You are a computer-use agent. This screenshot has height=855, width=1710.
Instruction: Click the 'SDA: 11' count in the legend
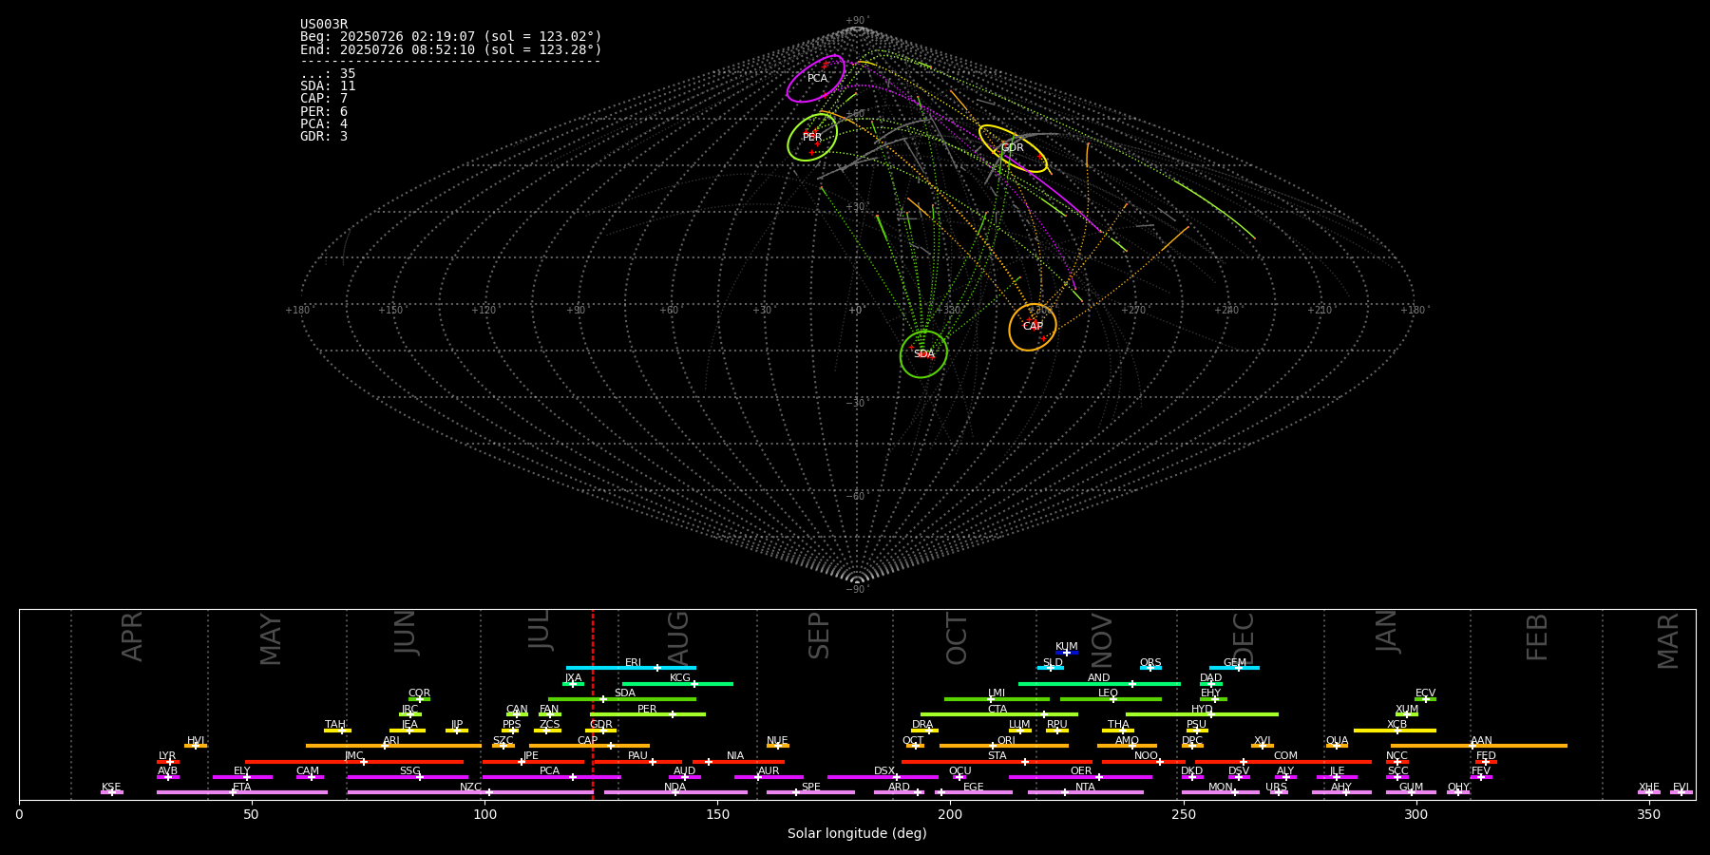328,86
